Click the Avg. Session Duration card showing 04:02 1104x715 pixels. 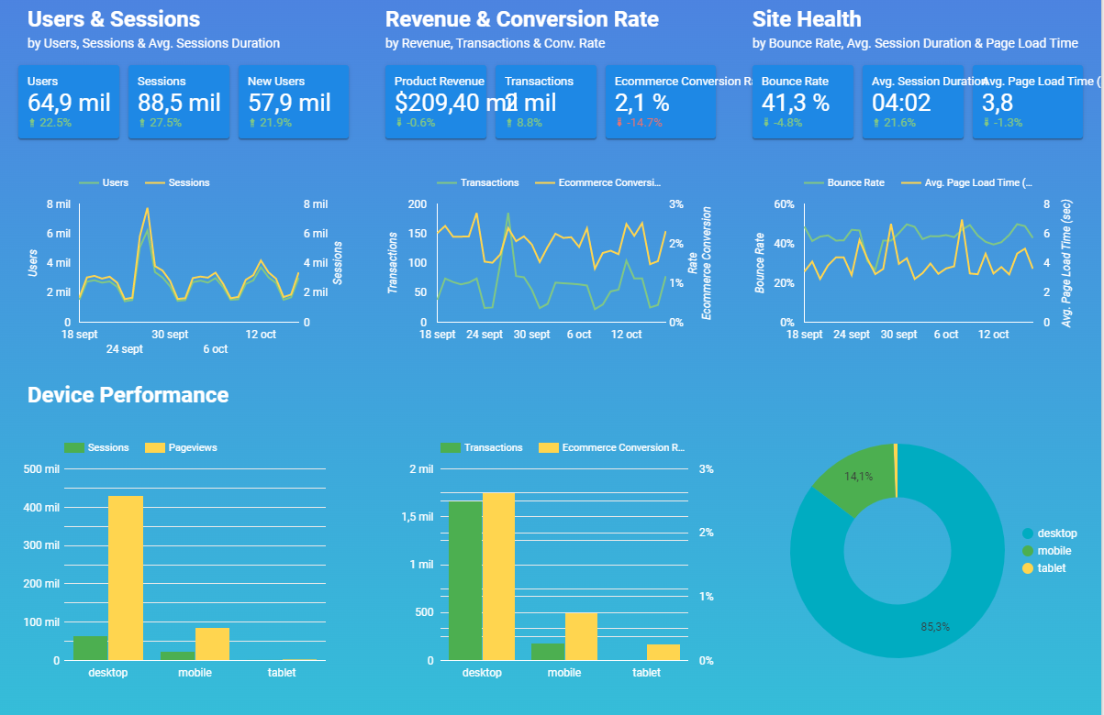(x=913, y=102)
